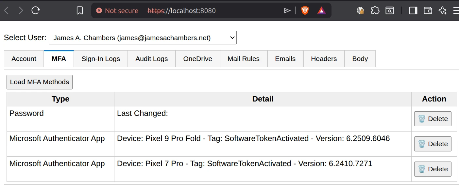This screenshot has height=187, width=459.
Task: Open the Audit Logs tab
Action: point(152,59)
